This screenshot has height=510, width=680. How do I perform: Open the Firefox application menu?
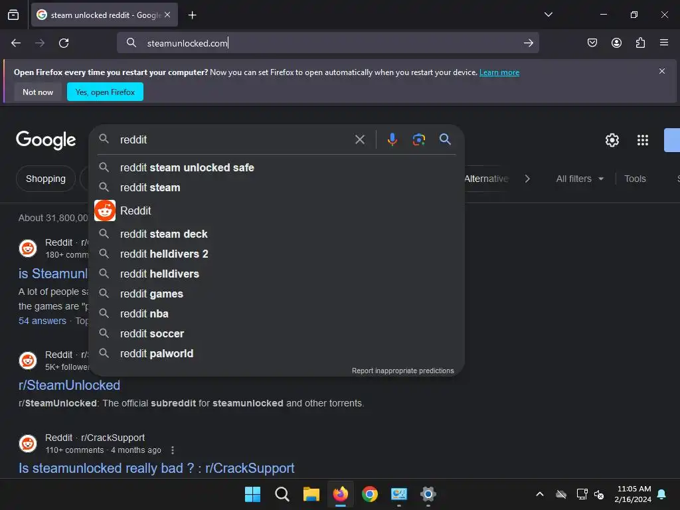664,42
